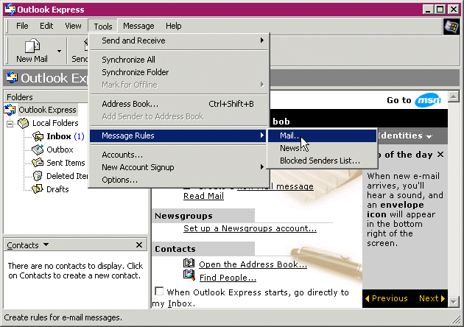Click the msn logo
Image resolution: width=464 pixels, height=327 pixels.
click(428, 100)
